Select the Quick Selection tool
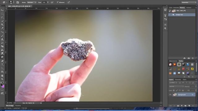198x111 pixels. point(2,21)
